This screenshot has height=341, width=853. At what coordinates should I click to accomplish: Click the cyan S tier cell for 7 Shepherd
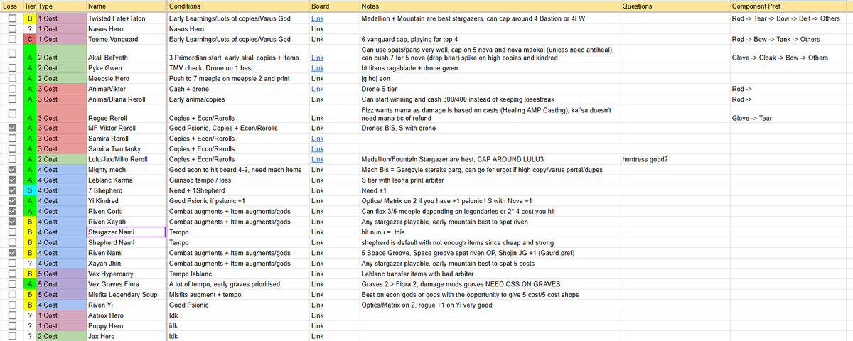pos(29,190)
